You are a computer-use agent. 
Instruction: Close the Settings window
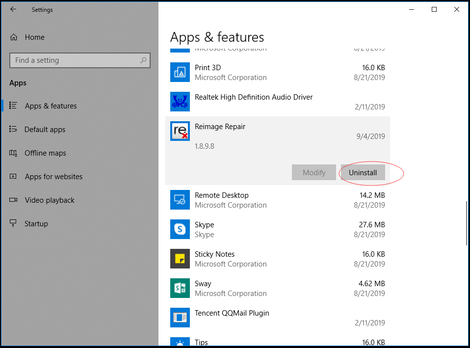click(457, 10)
